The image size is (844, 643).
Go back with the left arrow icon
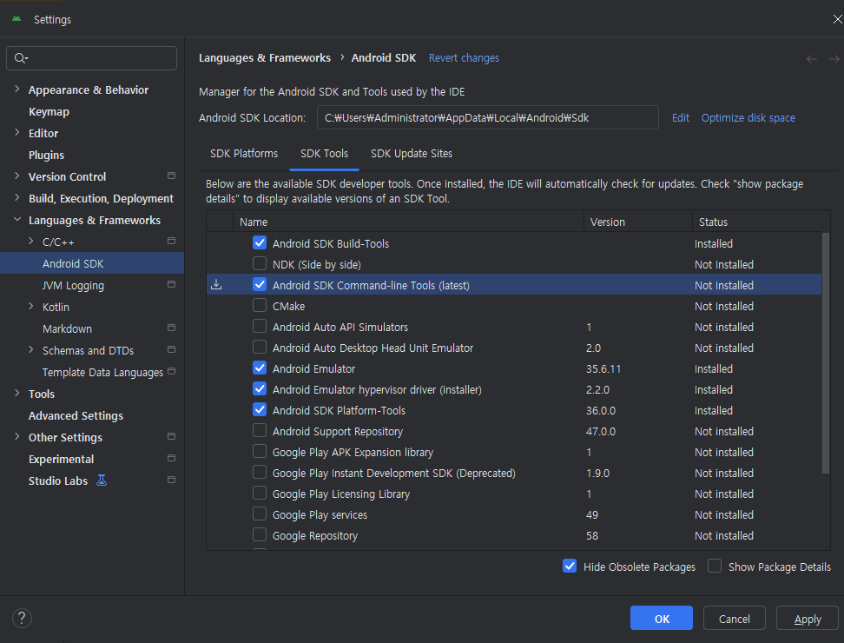[812, 59]
